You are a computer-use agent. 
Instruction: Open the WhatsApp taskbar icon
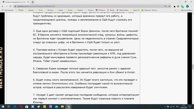45,107
